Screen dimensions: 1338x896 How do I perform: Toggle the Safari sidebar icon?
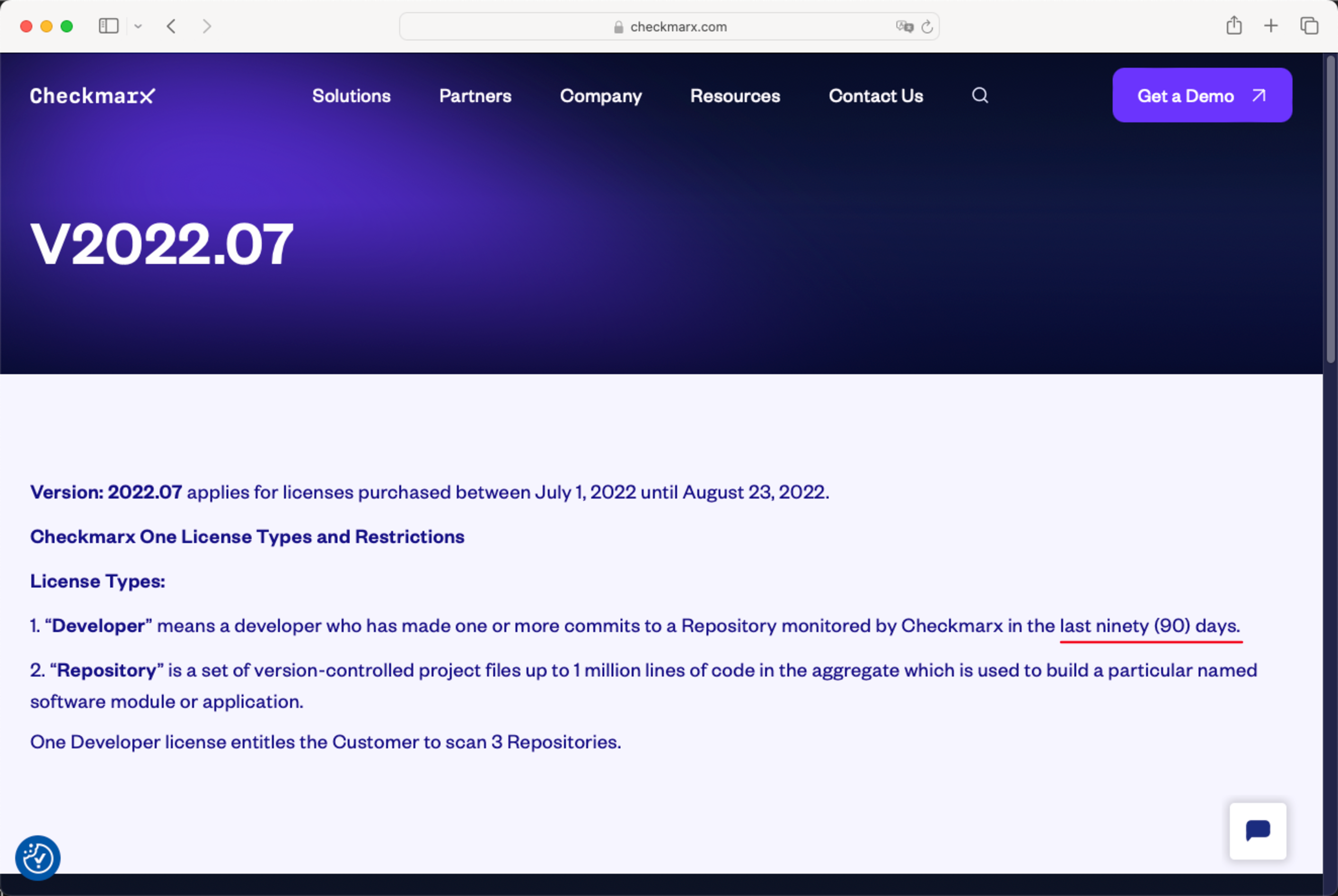(108, 26)
